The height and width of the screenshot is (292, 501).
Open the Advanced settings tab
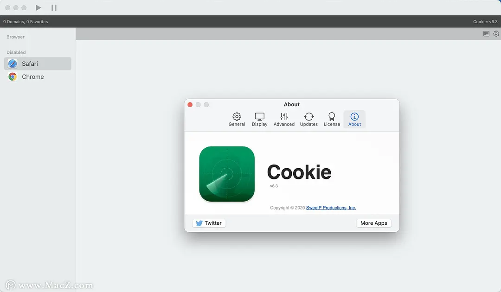coord(284,120)
